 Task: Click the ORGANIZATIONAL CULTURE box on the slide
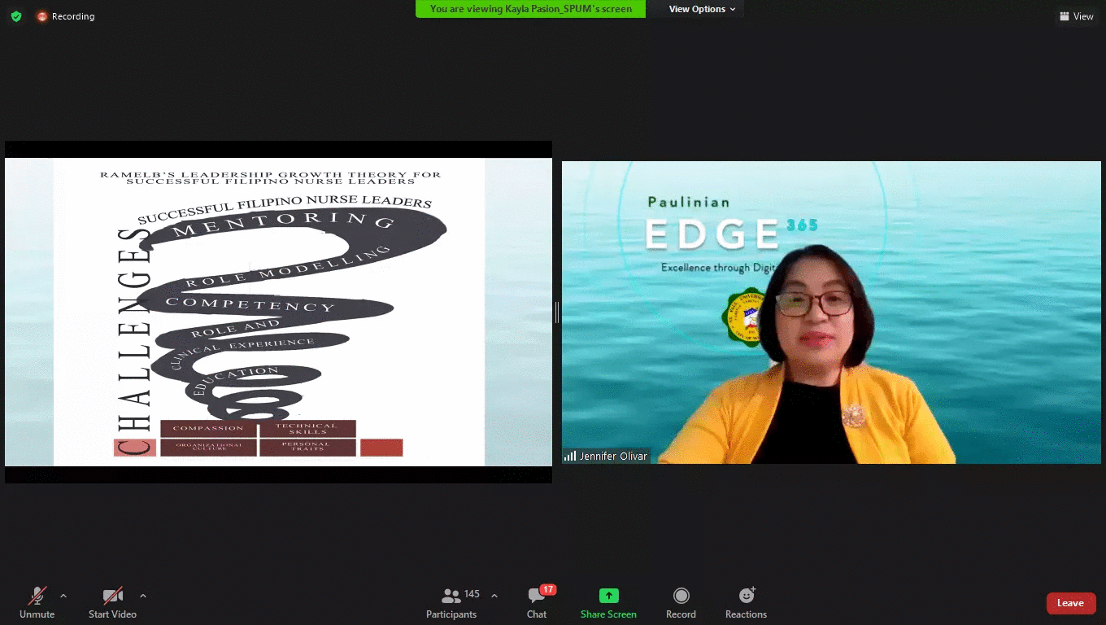208,447
